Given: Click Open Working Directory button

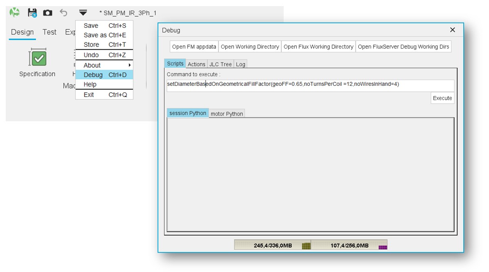Looking at the screenshot, I should (x=250, y=47).
